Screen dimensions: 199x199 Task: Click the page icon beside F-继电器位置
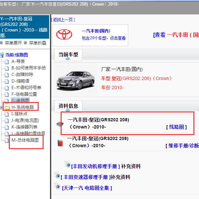click(x=7, y=94)
